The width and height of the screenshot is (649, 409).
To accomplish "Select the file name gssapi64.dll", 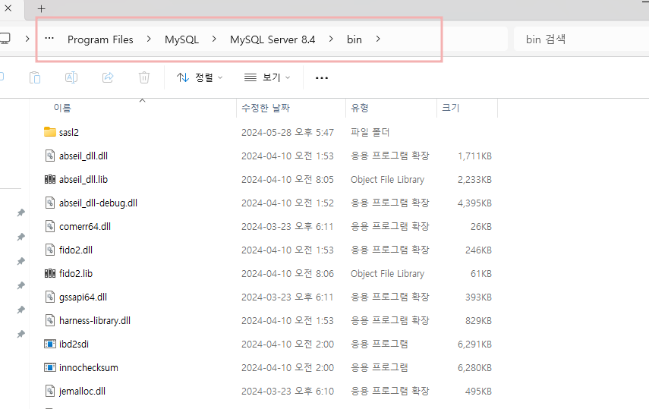I will (x=83, y=297).
